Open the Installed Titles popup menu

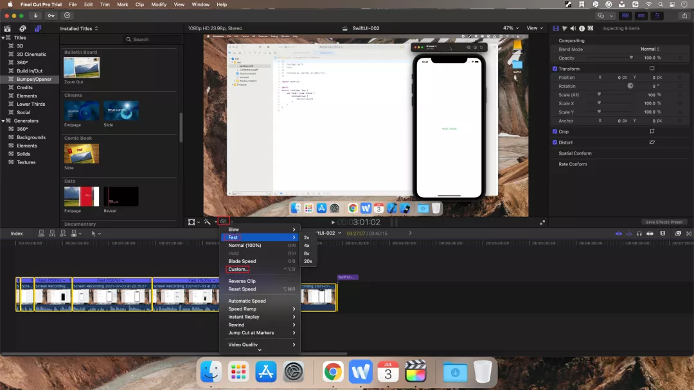pyautogui.click(x=79, y=28)
